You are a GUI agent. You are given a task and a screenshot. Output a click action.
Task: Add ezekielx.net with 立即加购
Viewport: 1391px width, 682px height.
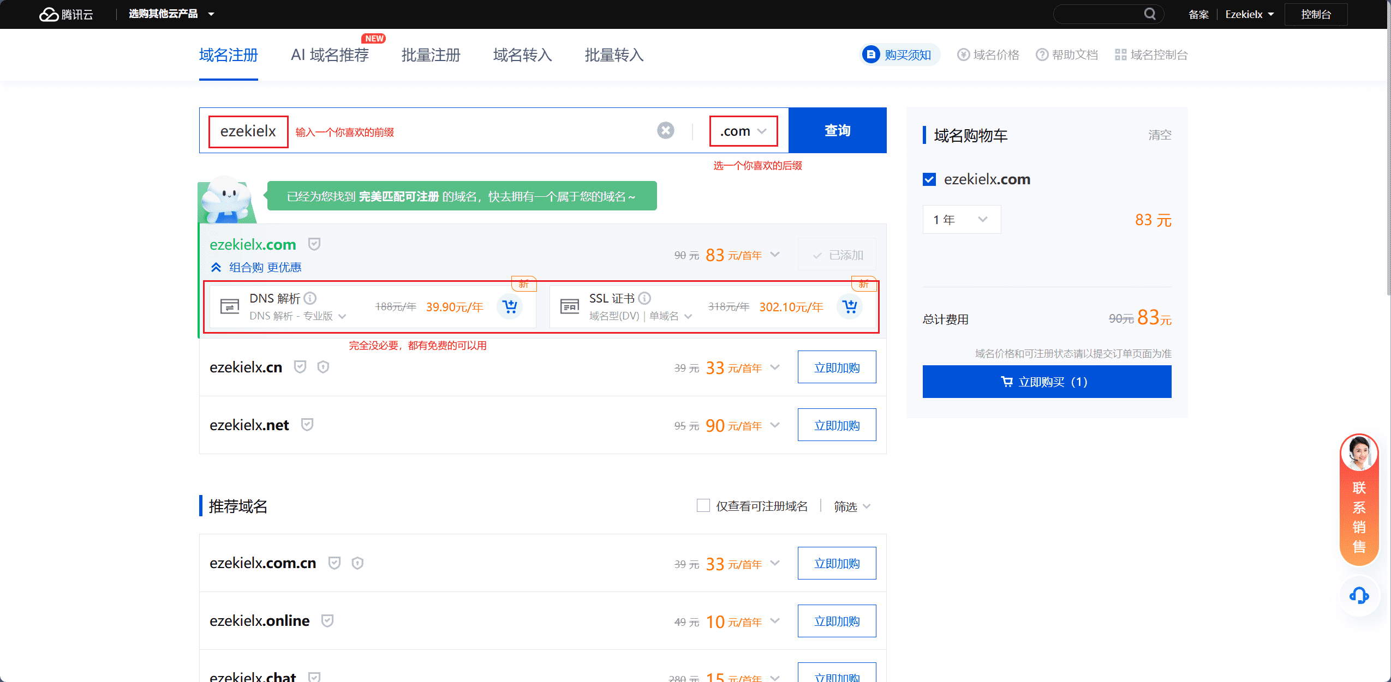point(837,425)
